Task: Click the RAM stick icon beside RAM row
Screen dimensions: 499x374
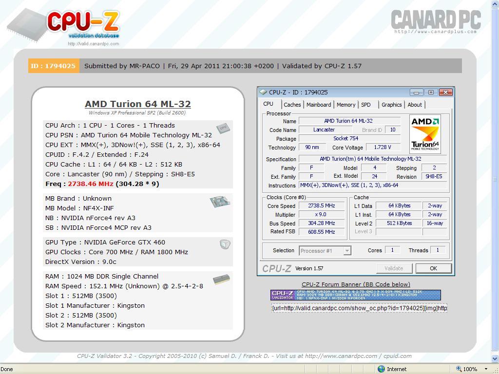Action: pos(222,279)
